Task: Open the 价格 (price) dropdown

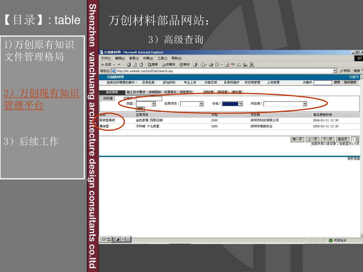Action: [240, 104]
